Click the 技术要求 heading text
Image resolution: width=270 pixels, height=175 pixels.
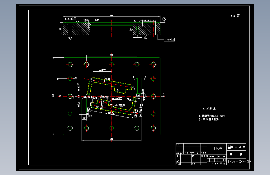(211, 109)
